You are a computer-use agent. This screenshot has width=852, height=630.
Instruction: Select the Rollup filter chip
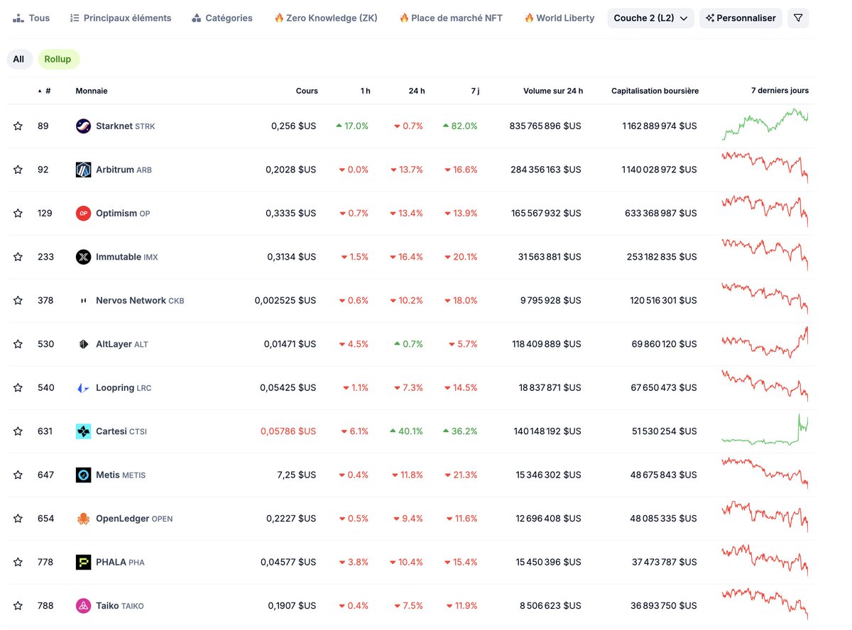(x=58, y=59)
